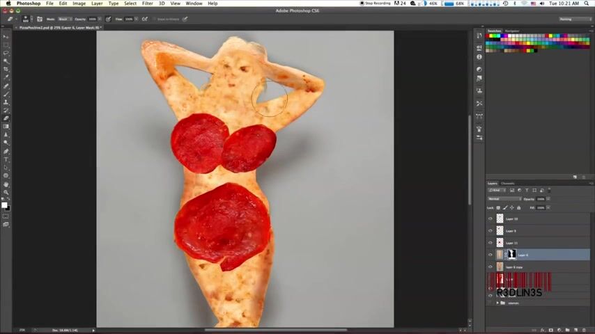Click the white foreground color swatch
595x334 pixels.
tap(5, 205)
